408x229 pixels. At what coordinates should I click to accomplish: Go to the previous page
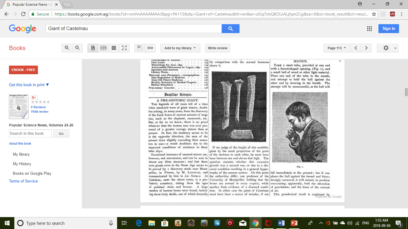tap(356, 48)
